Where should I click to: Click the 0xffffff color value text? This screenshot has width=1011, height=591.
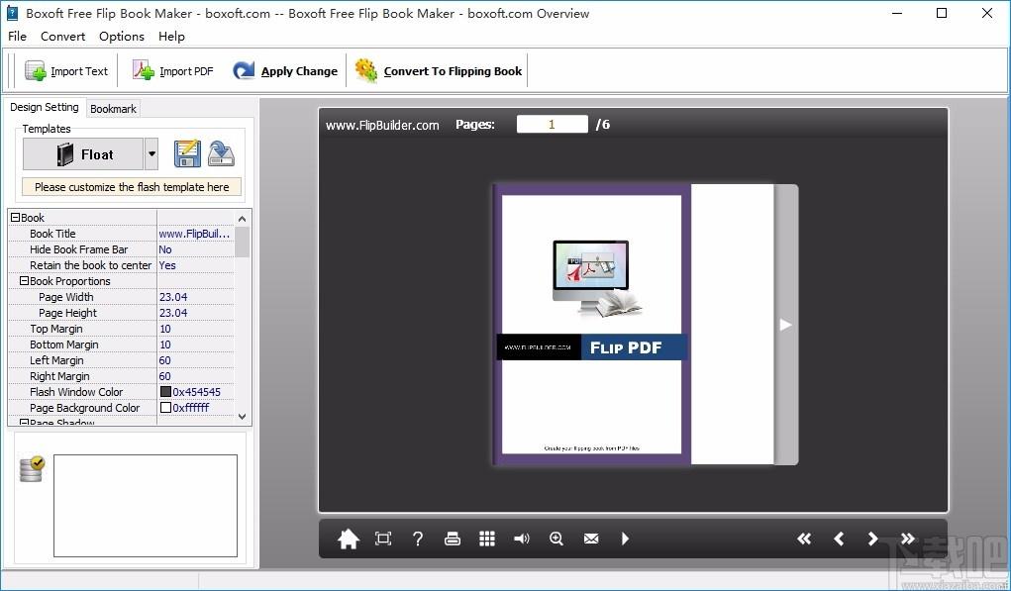[191, 407]
